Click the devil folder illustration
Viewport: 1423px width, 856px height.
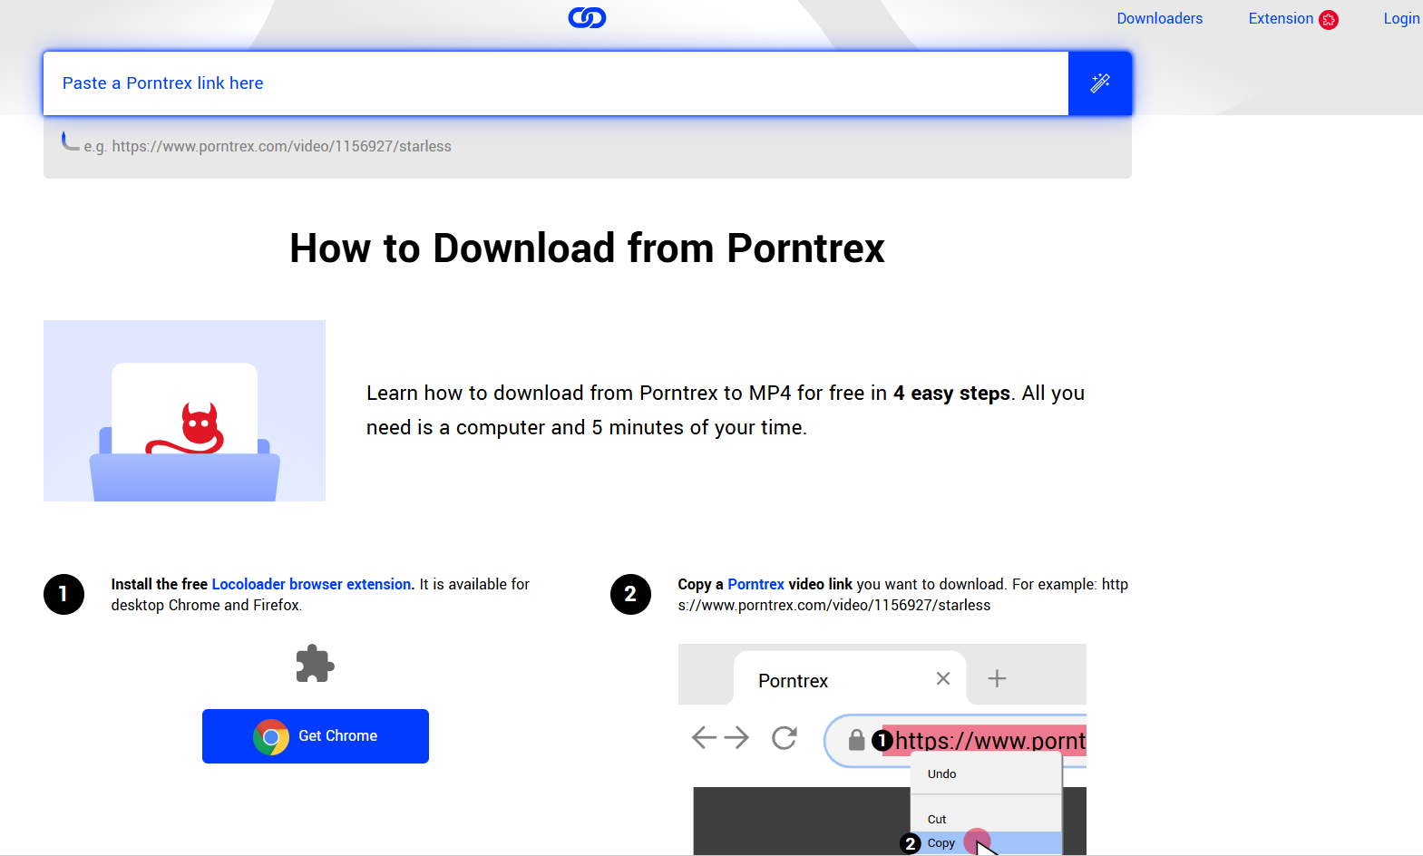pyautogui.click(x=184, y=411)
